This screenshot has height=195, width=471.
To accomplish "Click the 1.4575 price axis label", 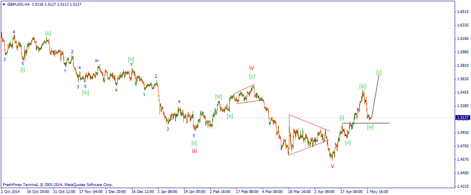I will click(462, 159).
